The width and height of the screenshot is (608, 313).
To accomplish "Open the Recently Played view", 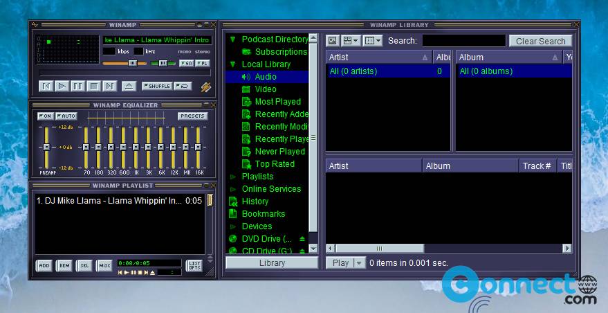I will (275, 138).
